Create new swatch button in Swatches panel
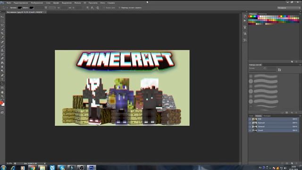 coord(292,62)
